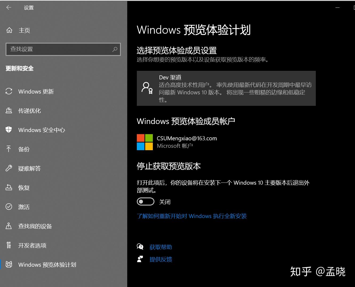This screenshot has height=287, width=355.
Task: Select the 查找我的设备 icon
Action: 9,226
